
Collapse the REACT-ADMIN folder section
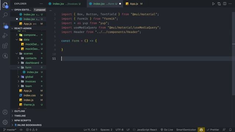coord(12,28)
